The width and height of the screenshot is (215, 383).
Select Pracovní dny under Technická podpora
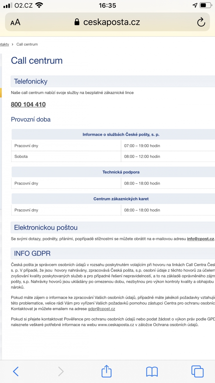(x=26, y=183)
